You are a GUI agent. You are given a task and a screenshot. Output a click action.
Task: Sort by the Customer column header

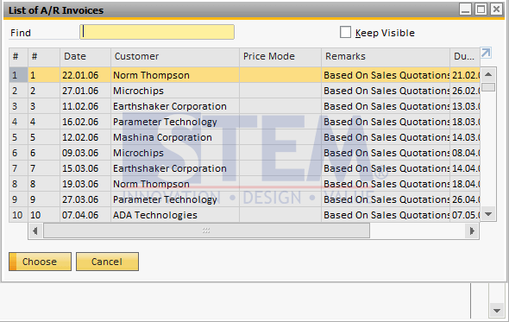click(175, 56)
